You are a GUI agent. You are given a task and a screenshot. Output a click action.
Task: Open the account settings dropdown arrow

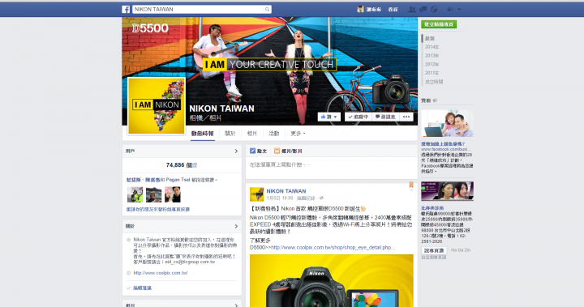(459, 9)
